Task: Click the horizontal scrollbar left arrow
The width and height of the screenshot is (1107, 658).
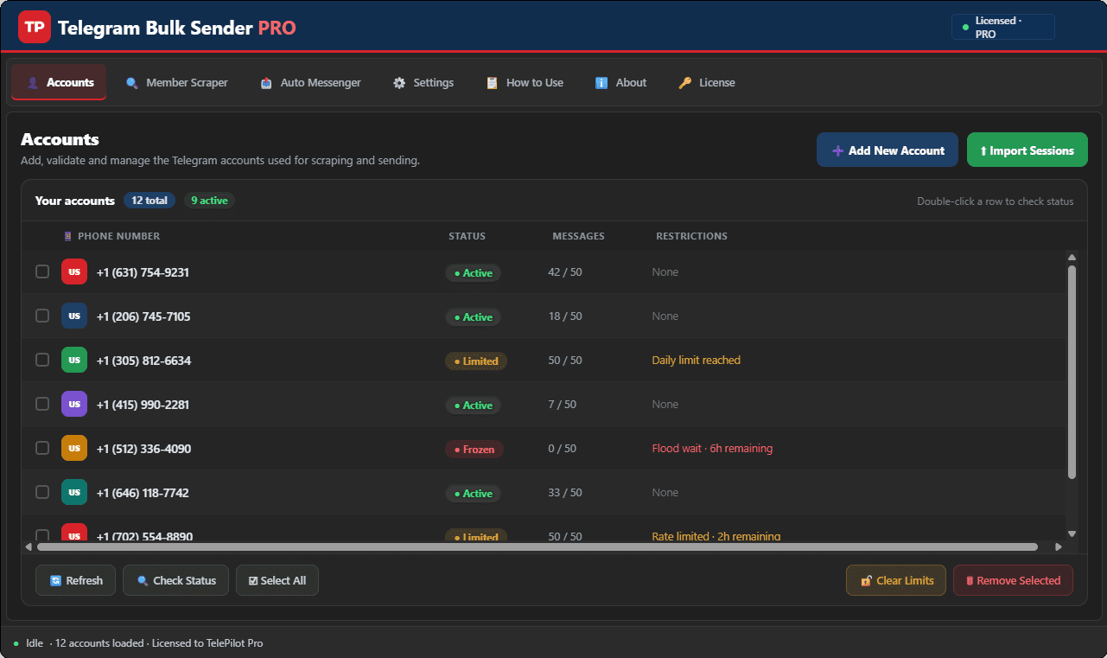Action: 29,546
